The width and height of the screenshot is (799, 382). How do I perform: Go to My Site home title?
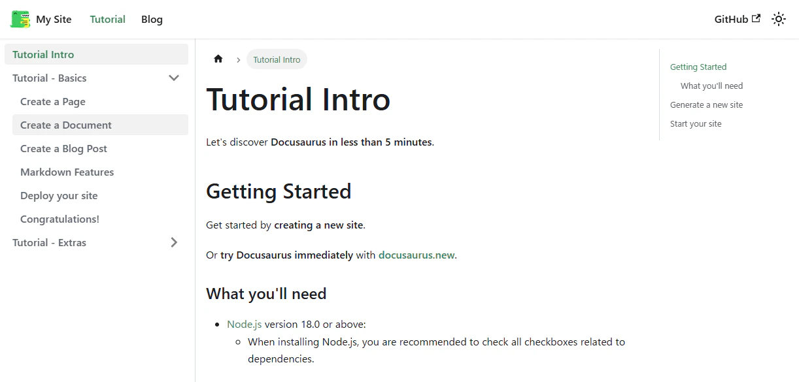(x=54, y=19)
